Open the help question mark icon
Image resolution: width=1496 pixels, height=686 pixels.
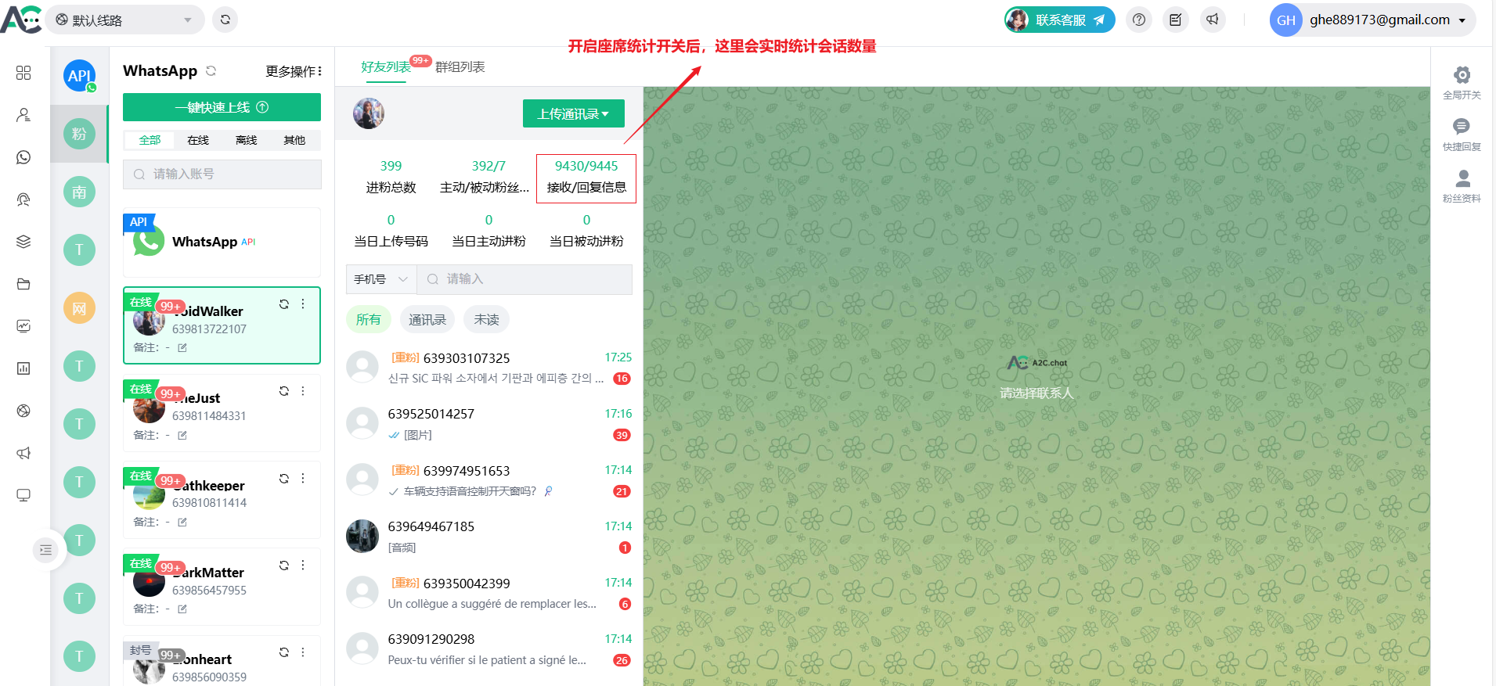click(x=1139, y=20)
